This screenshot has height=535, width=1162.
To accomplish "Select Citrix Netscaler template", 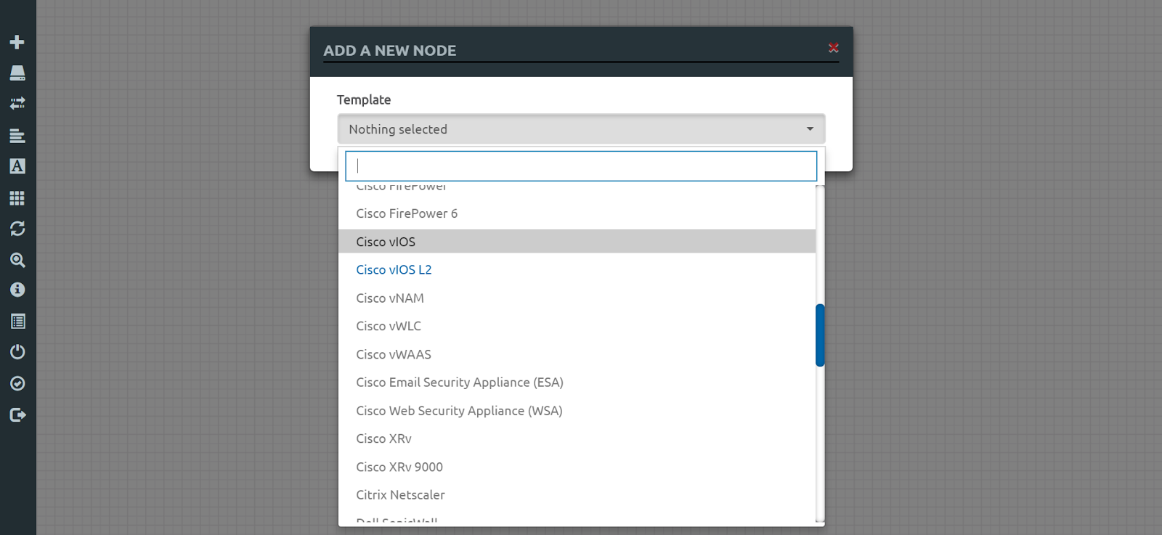I will click(x=577, y=495).
